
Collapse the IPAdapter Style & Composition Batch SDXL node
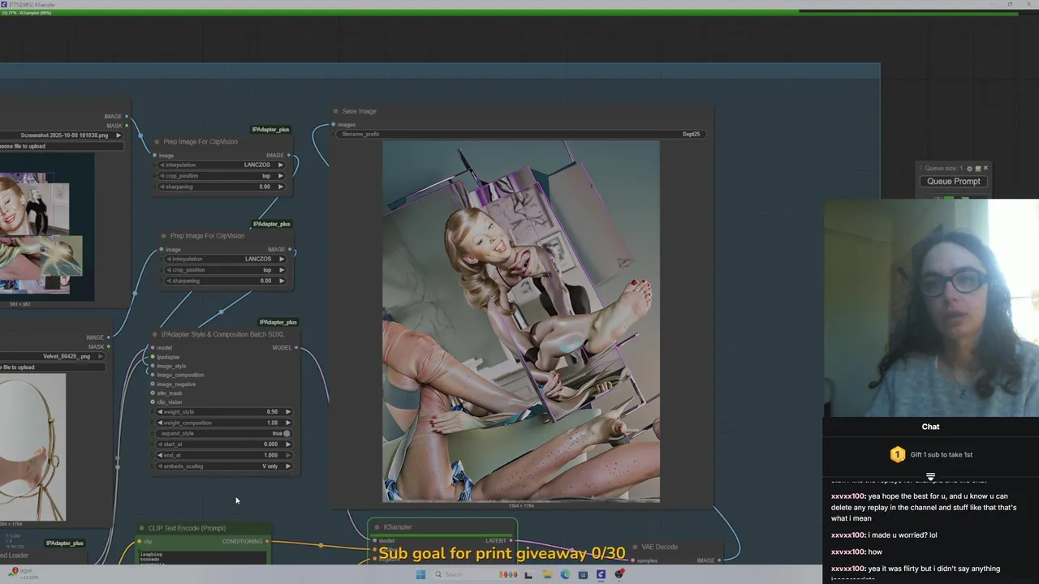(155, 334)
